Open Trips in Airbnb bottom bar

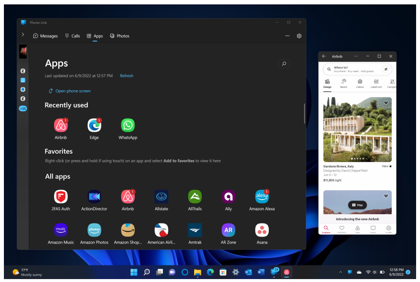[358, 229]
